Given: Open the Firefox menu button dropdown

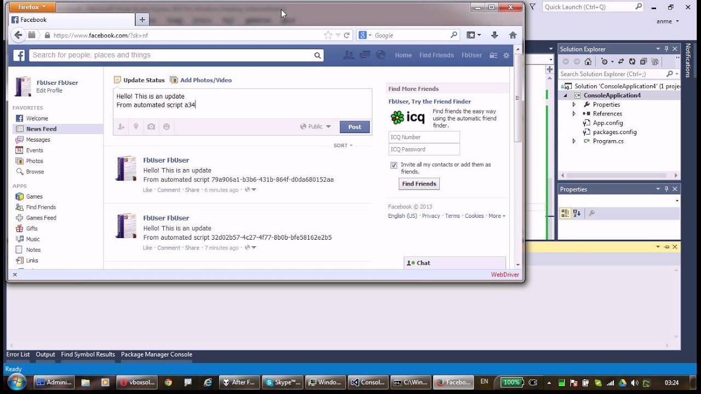Looking at the screenshot, I should [x=32, y=7].
